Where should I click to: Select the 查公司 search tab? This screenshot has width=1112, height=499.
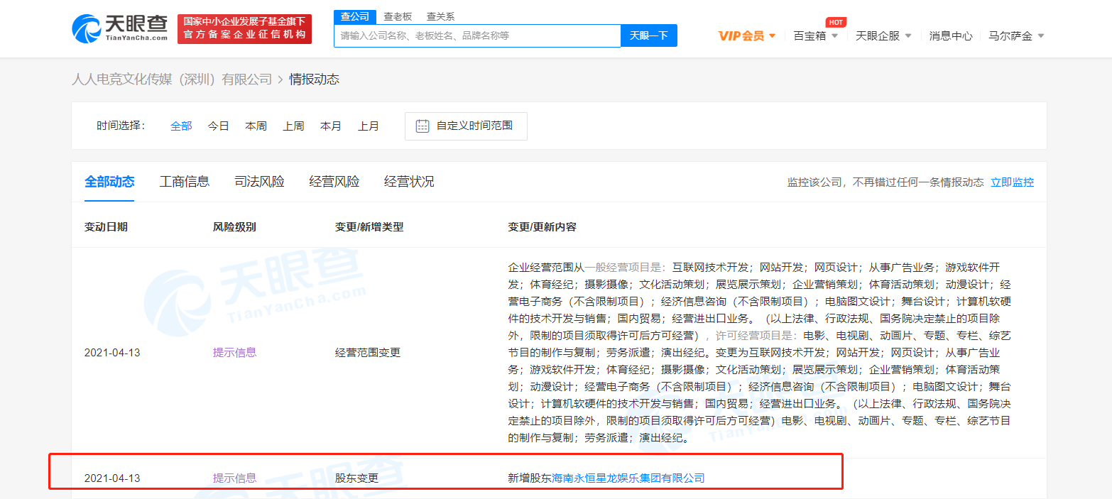click(355, 16)
